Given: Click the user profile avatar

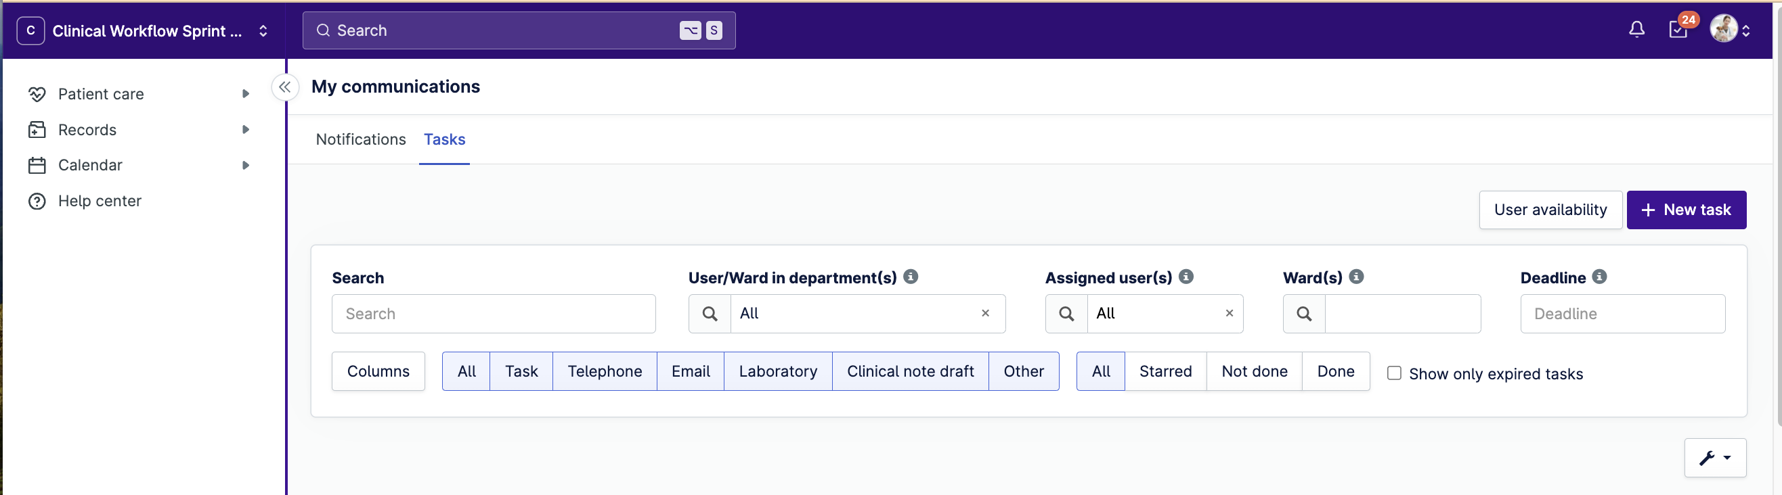Looking at the screenshot, I should click(x=1722, y=30).
